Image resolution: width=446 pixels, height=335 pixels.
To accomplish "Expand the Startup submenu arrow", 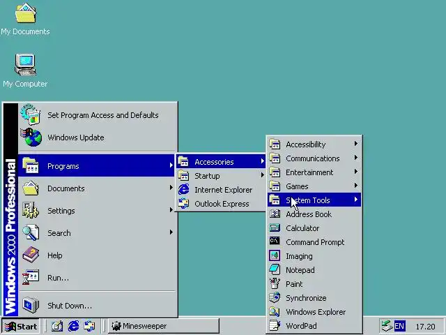I will click(262, 175).
